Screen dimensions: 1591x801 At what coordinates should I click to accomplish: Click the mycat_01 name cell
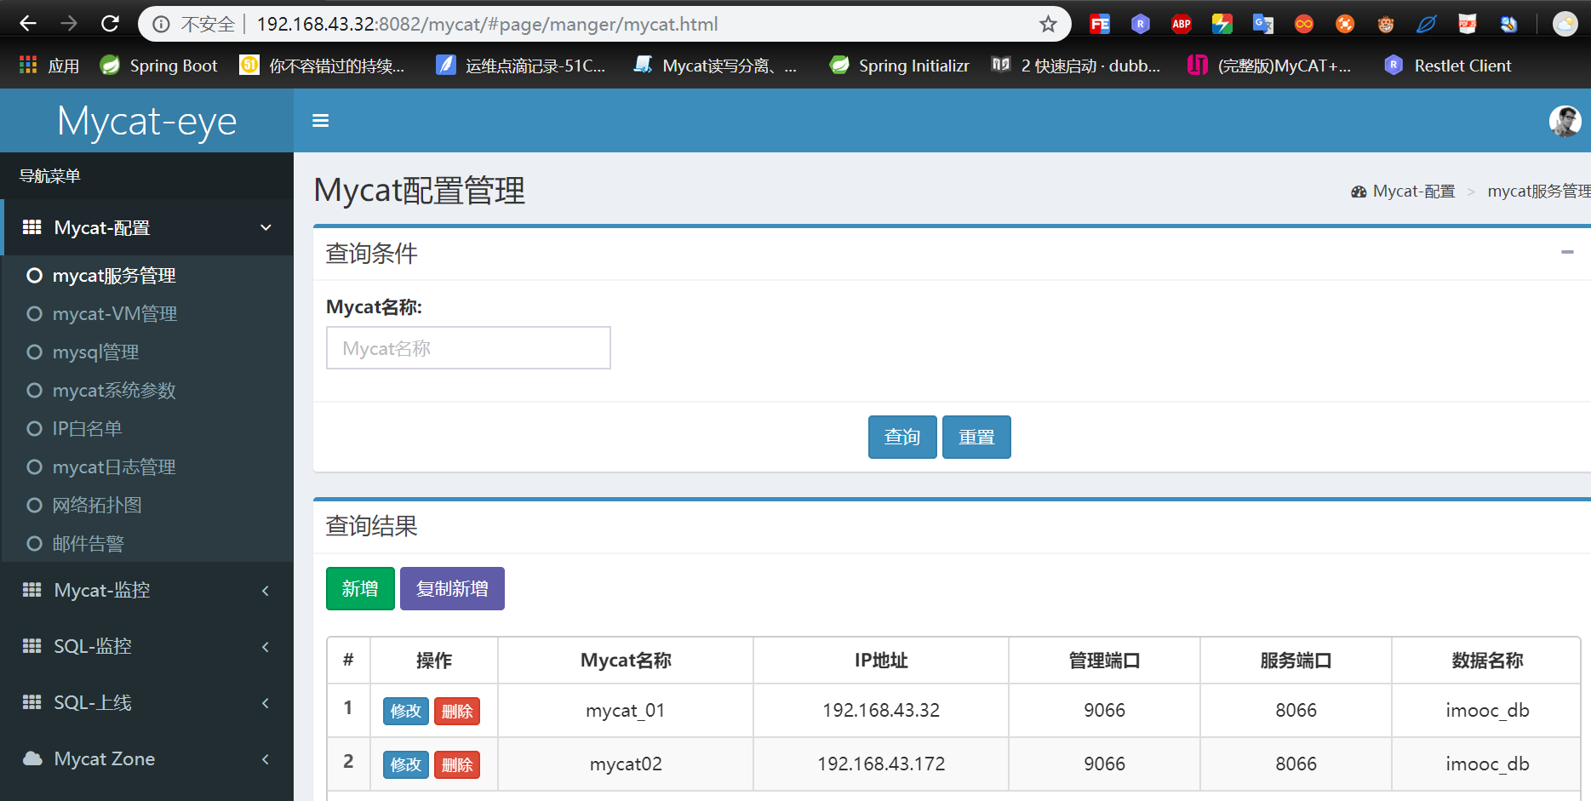pos(626,710)
